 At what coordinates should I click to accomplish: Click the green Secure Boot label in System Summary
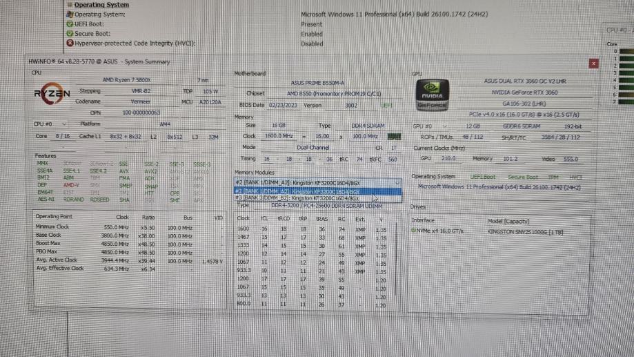522,177
